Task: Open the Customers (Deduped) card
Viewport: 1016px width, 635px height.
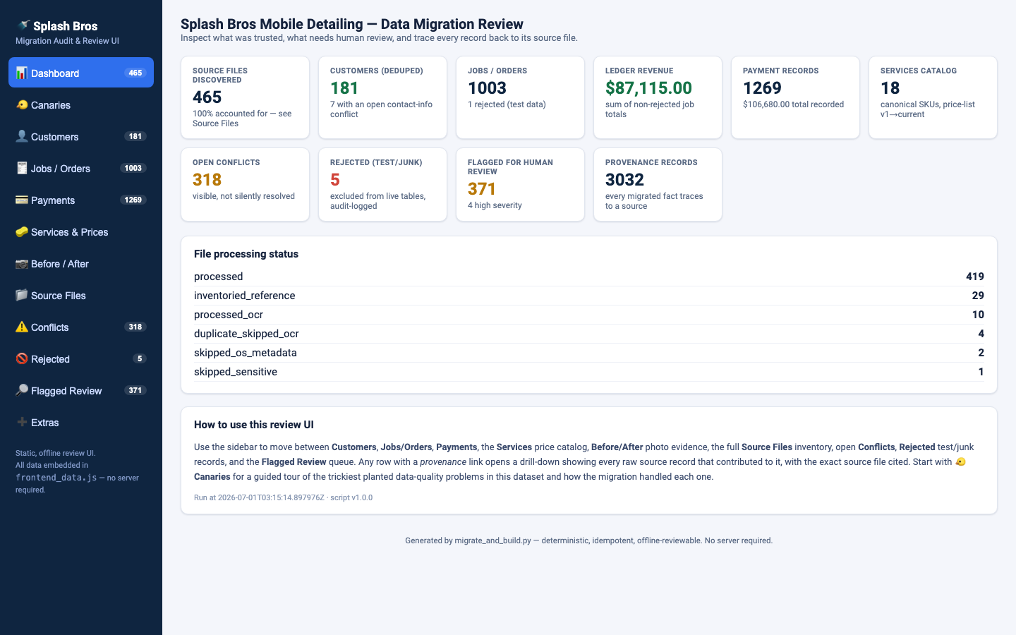Action: pos(382,97)
